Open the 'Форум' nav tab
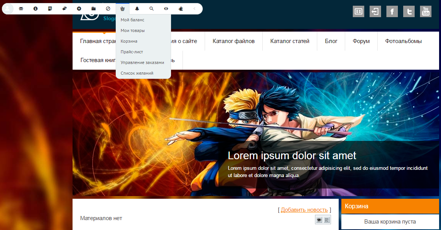Image resolution: width=441 pixels, height=230 pixels. click(361, 41)
